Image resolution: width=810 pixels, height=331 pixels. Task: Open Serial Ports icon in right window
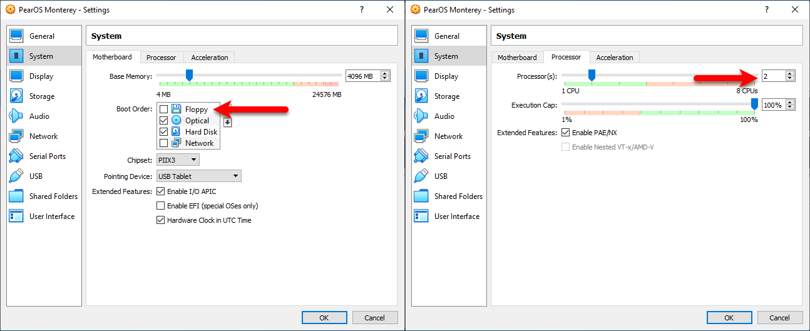point(421,156)
